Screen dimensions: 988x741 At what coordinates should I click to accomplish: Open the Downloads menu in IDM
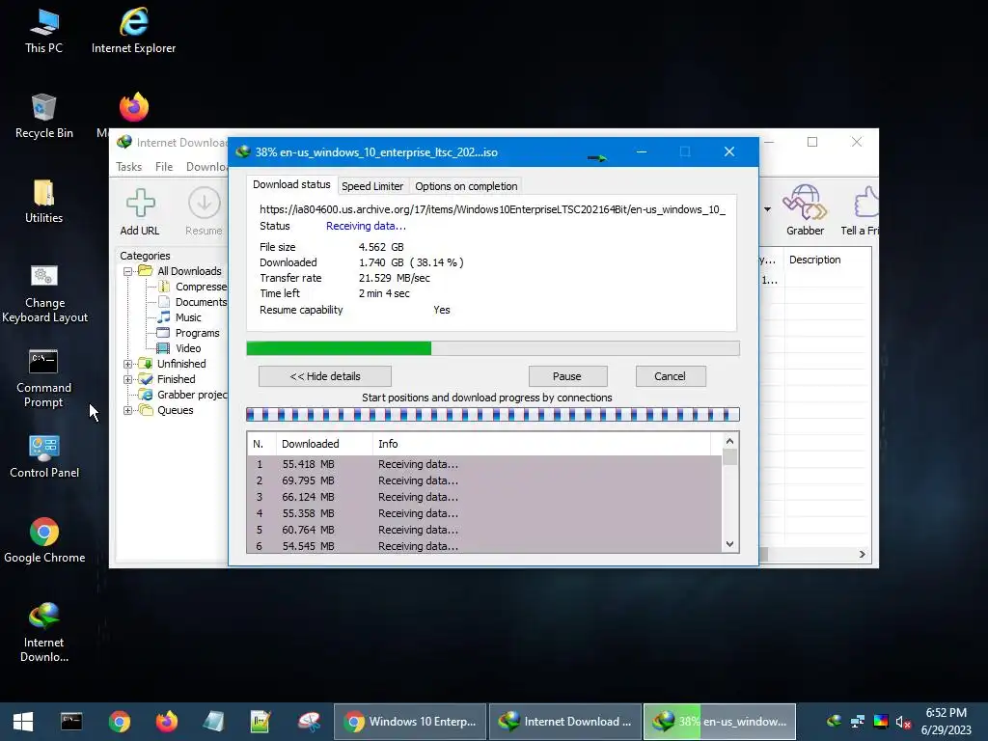pos(206,167)
